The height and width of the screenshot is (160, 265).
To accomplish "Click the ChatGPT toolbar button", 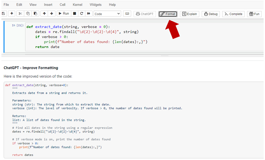I will [145, 14].
